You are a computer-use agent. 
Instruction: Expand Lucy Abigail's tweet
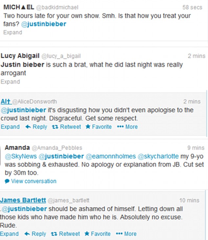pyautogui.click(x=10, y=82)
